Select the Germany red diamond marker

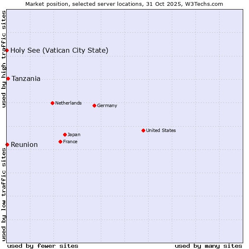point(94,105)
